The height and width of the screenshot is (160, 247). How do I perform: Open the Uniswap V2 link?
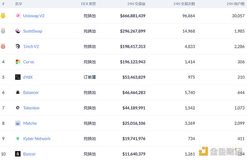(34, 16)
